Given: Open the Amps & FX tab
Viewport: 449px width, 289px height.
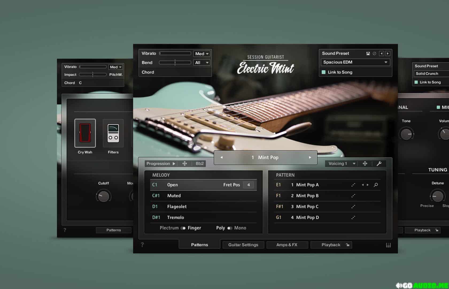Looking at the screenshot, I should tap(287, 245).
